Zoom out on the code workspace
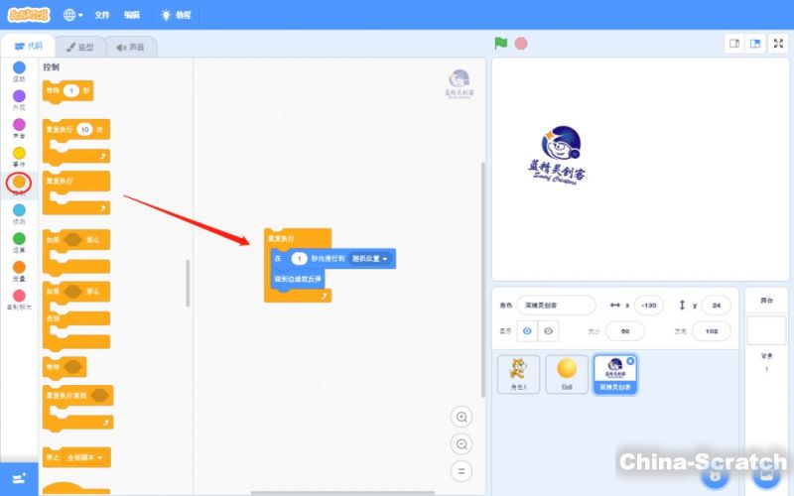794x496 pixels. 461,444
